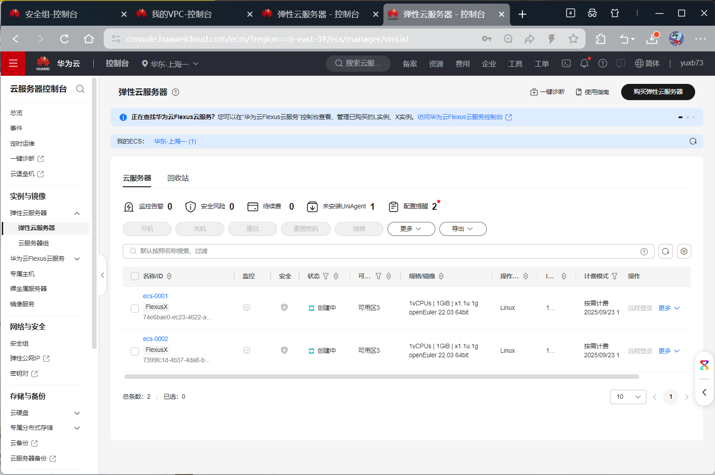This screenshot has height=475, width=715.
Task: Expand 专属分布式存储 sidebar group
Action: pos(77,428)
